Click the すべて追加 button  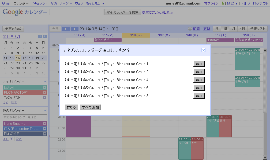91,107
